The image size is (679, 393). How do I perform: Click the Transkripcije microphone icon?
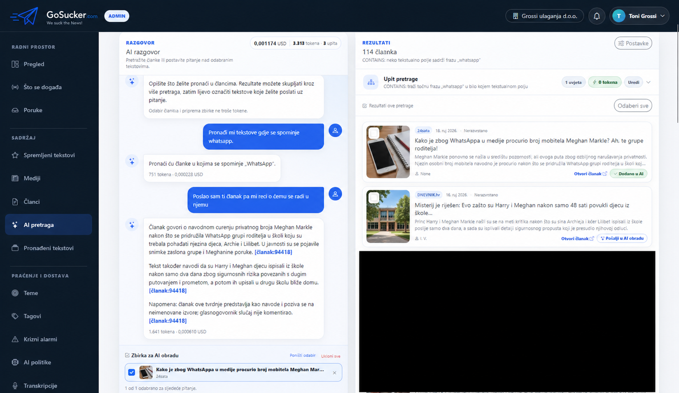pyautogui.click(x=15, y=386)
